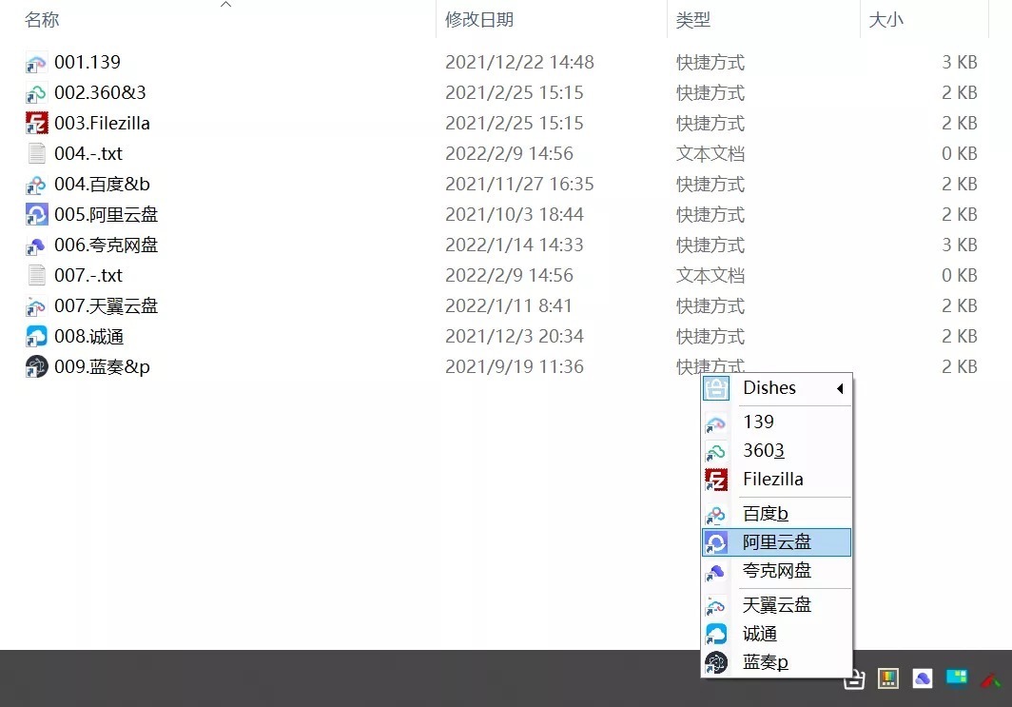This screenshot has height=707, width=1012.
Task: Click the purple cloud icon in taskbar tray
Action: [922, 678]
